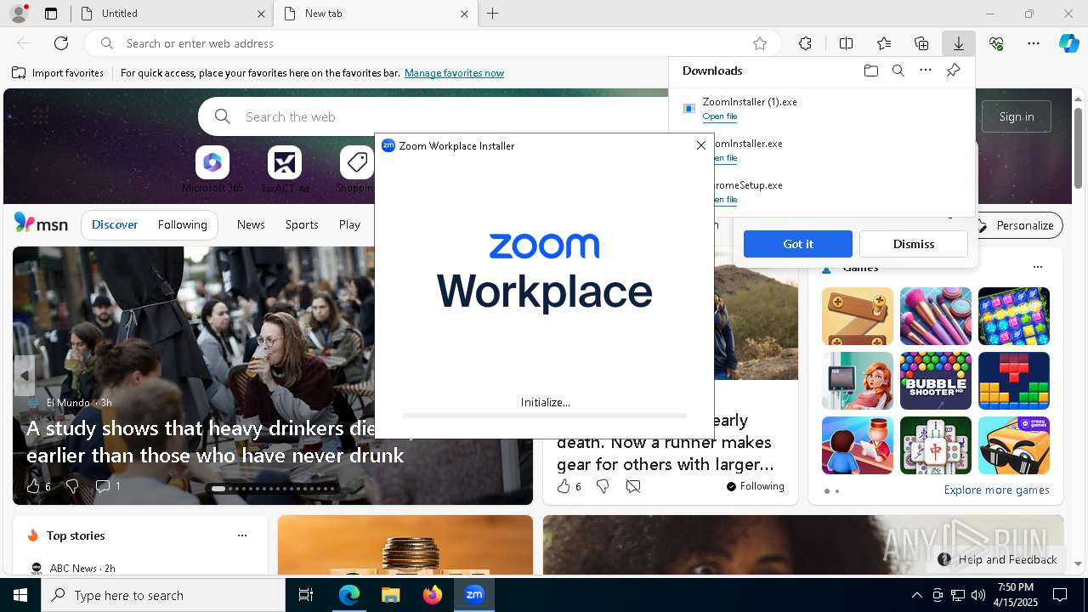Screen dimensions: 1088x612
Task: Open Games card more options
Action: pyautogui.click(x=1038, y=267)
